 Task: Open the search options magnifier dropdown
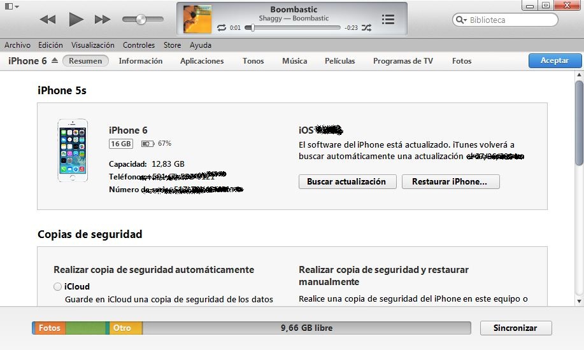pos(461,20)
